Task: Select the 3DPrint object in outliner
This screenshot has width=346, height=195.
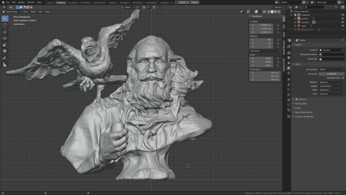Action: pos(304,19)
